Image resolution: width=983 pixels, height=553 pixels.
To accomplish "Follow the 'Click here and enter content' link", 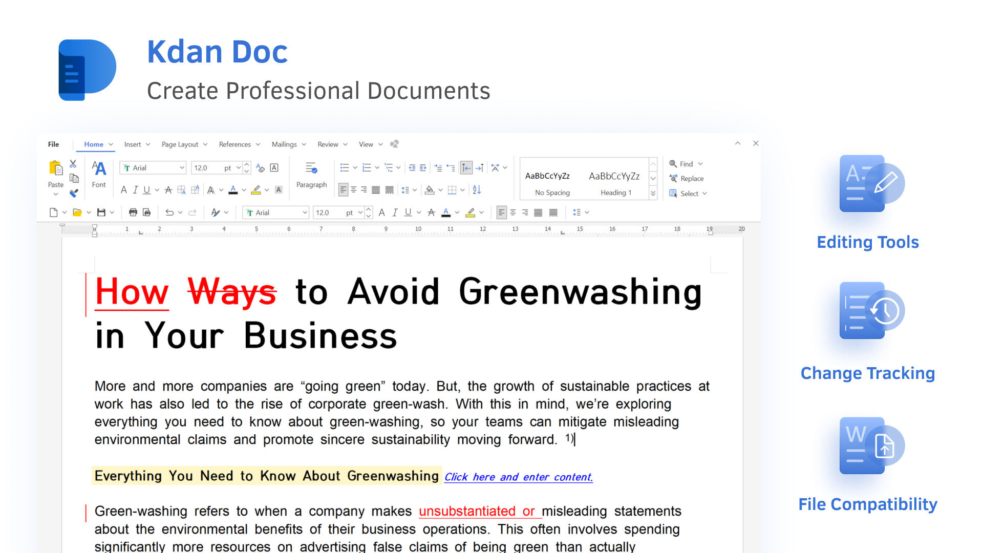I will click(518, 477).
